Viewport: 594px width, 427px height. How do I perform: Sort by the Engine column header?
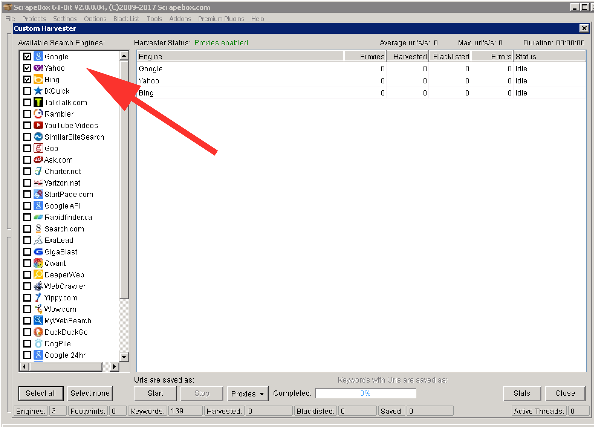[x=240, y=57]
